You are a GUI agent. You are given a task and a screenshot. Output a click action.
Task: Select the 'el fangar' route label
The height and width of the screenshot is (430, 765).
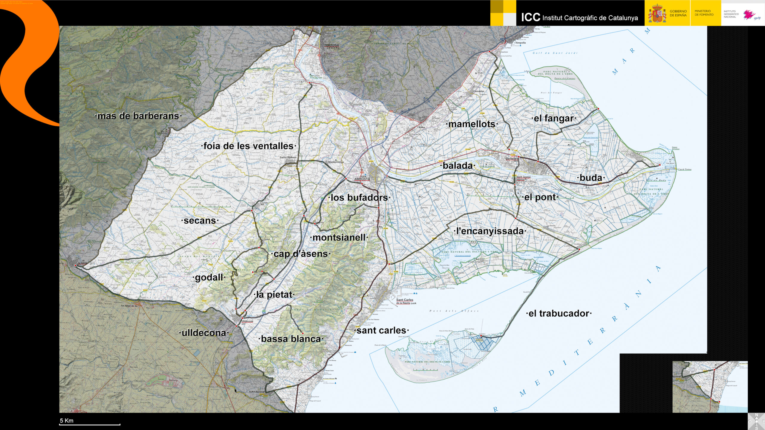pos(553,119)
